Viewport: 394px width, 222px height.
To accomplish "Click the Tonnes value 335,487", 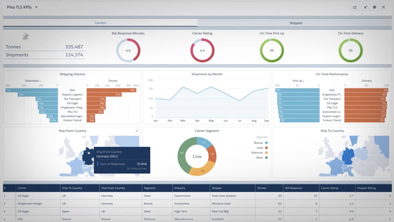I will 74,47.
